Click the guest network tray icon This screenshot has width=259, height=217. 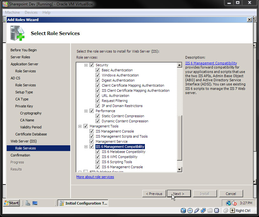point(228,203)
